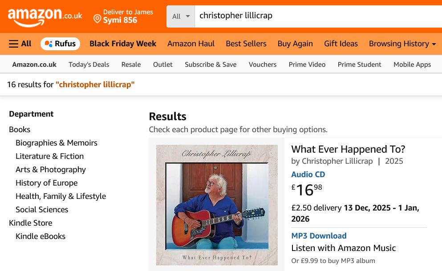Select the Kindle Store department
Screen dimensions: 442x271
click(30, 223)
